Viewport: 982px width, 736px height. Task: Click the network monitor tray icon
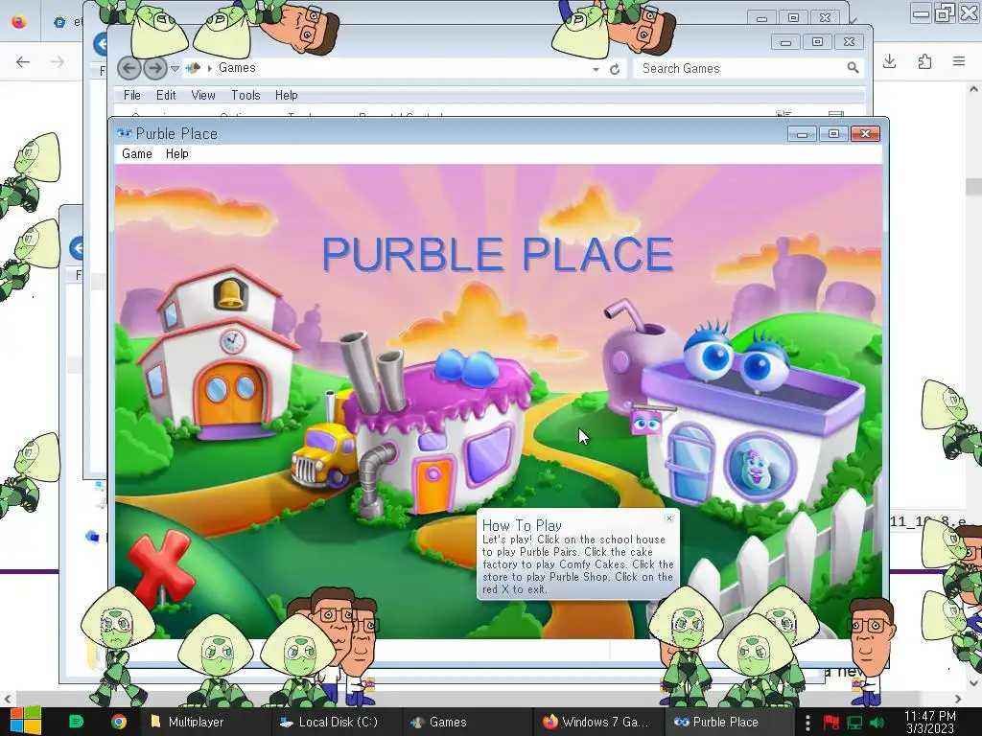[x=854, y=723]
